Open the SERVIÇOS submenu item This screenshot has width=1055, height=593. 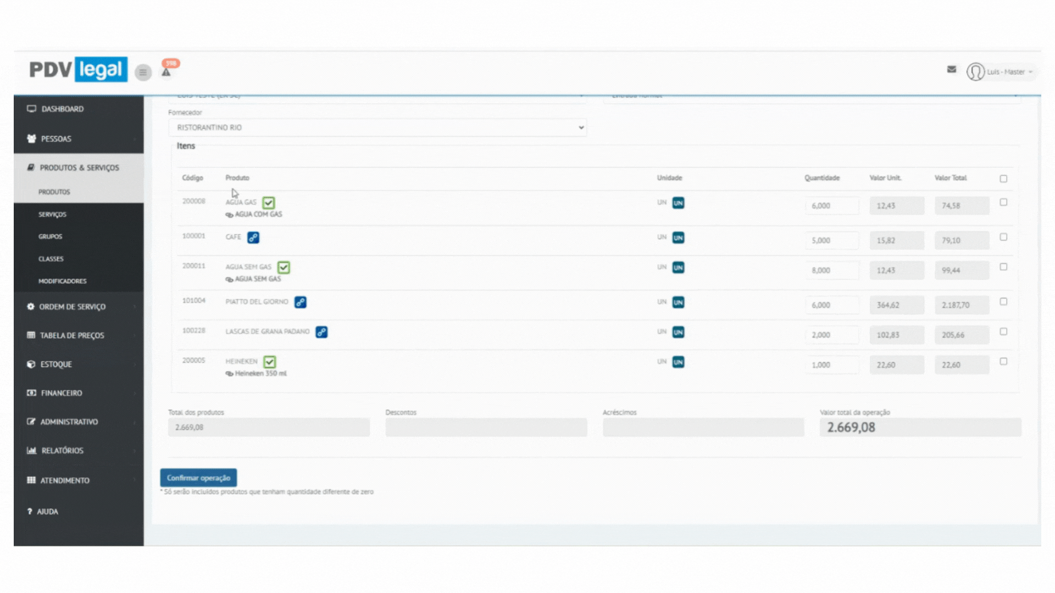coord(53,215)
